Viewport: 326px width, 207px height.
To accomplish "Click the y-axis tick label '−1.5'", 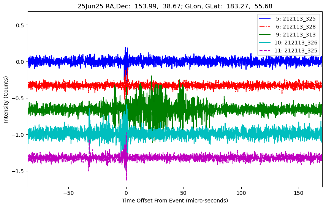I will pyautogui.click(x=18, y=171).
